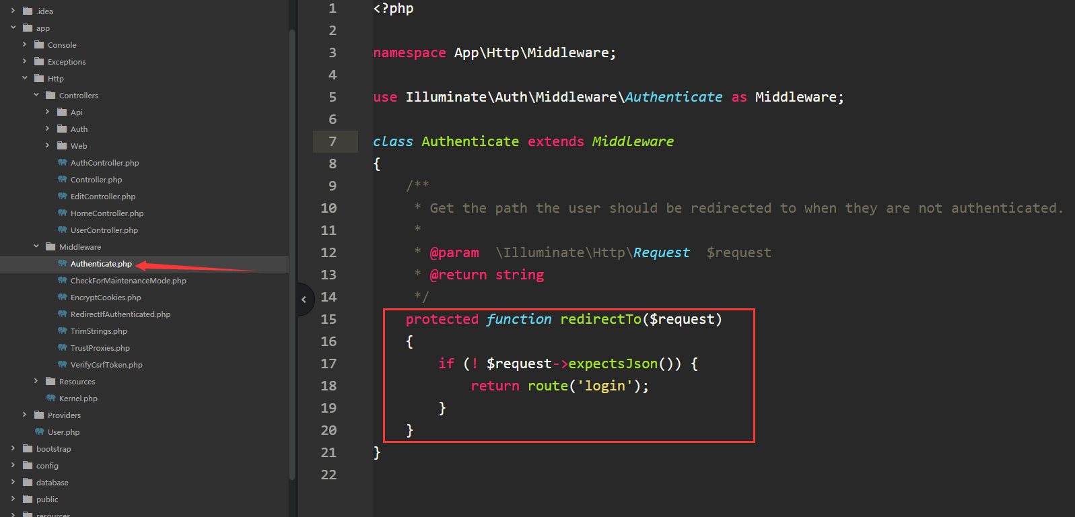Click line number 7 in the gutter
1075x517 pixels.
tap(333, 141)
